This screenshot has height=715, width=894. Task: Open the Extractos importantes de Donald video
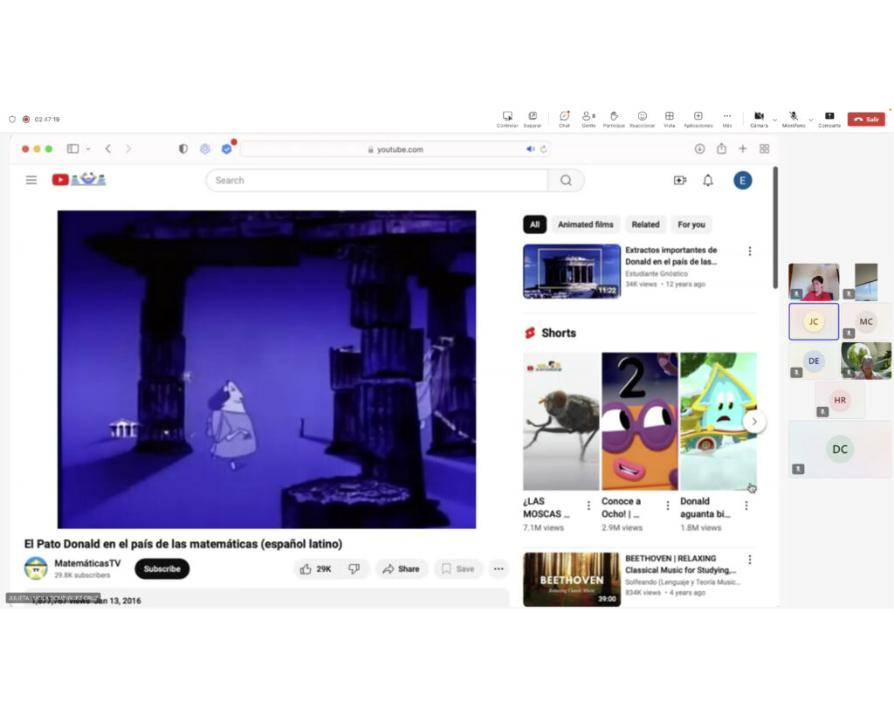(x=571, y=272)
